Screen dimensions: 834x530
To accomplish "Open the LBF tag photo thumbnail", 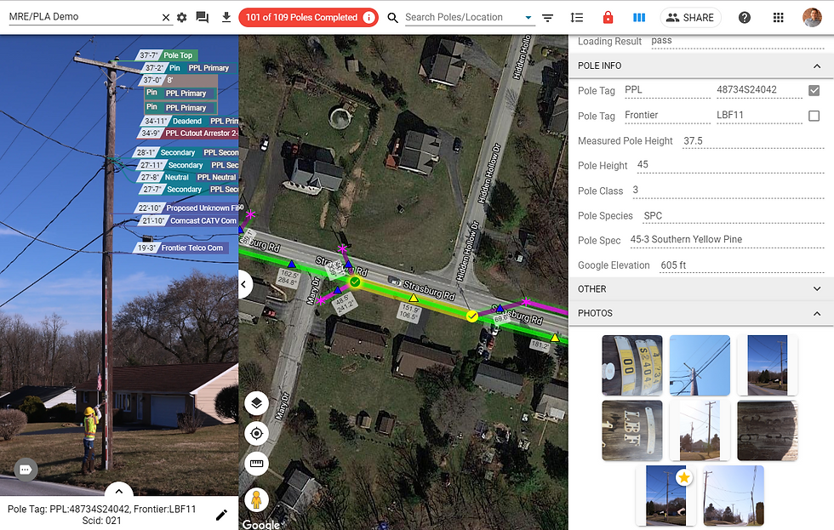I will [631, 430].
